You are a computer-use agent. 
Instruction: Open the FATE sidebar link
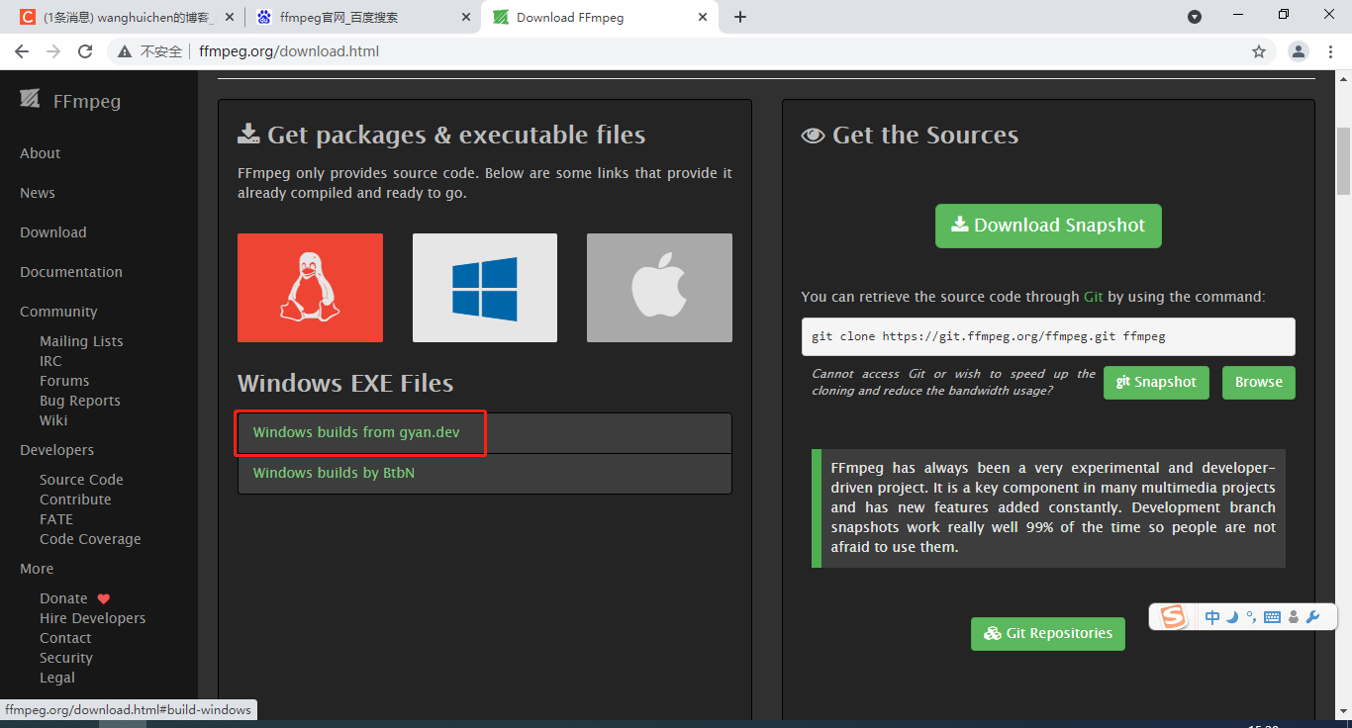tap(56, 519)
